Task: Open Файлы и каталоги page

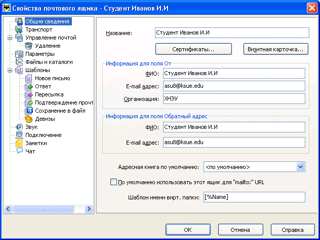Action: point(49,62)
